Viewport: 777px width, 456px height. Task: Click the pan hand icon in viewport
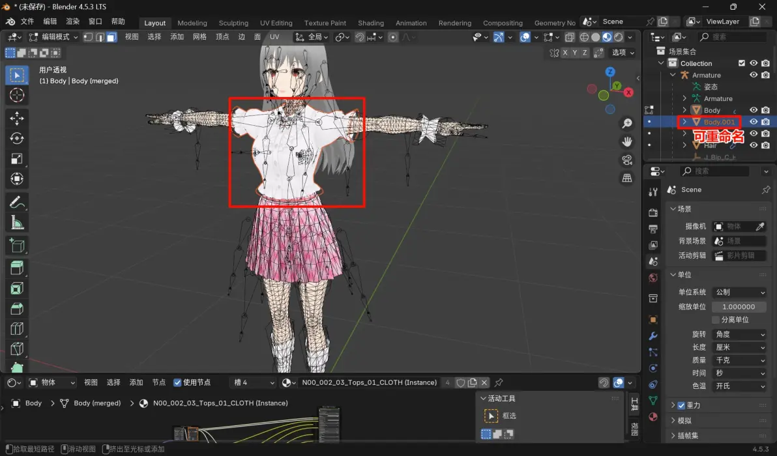pos(627,141)
